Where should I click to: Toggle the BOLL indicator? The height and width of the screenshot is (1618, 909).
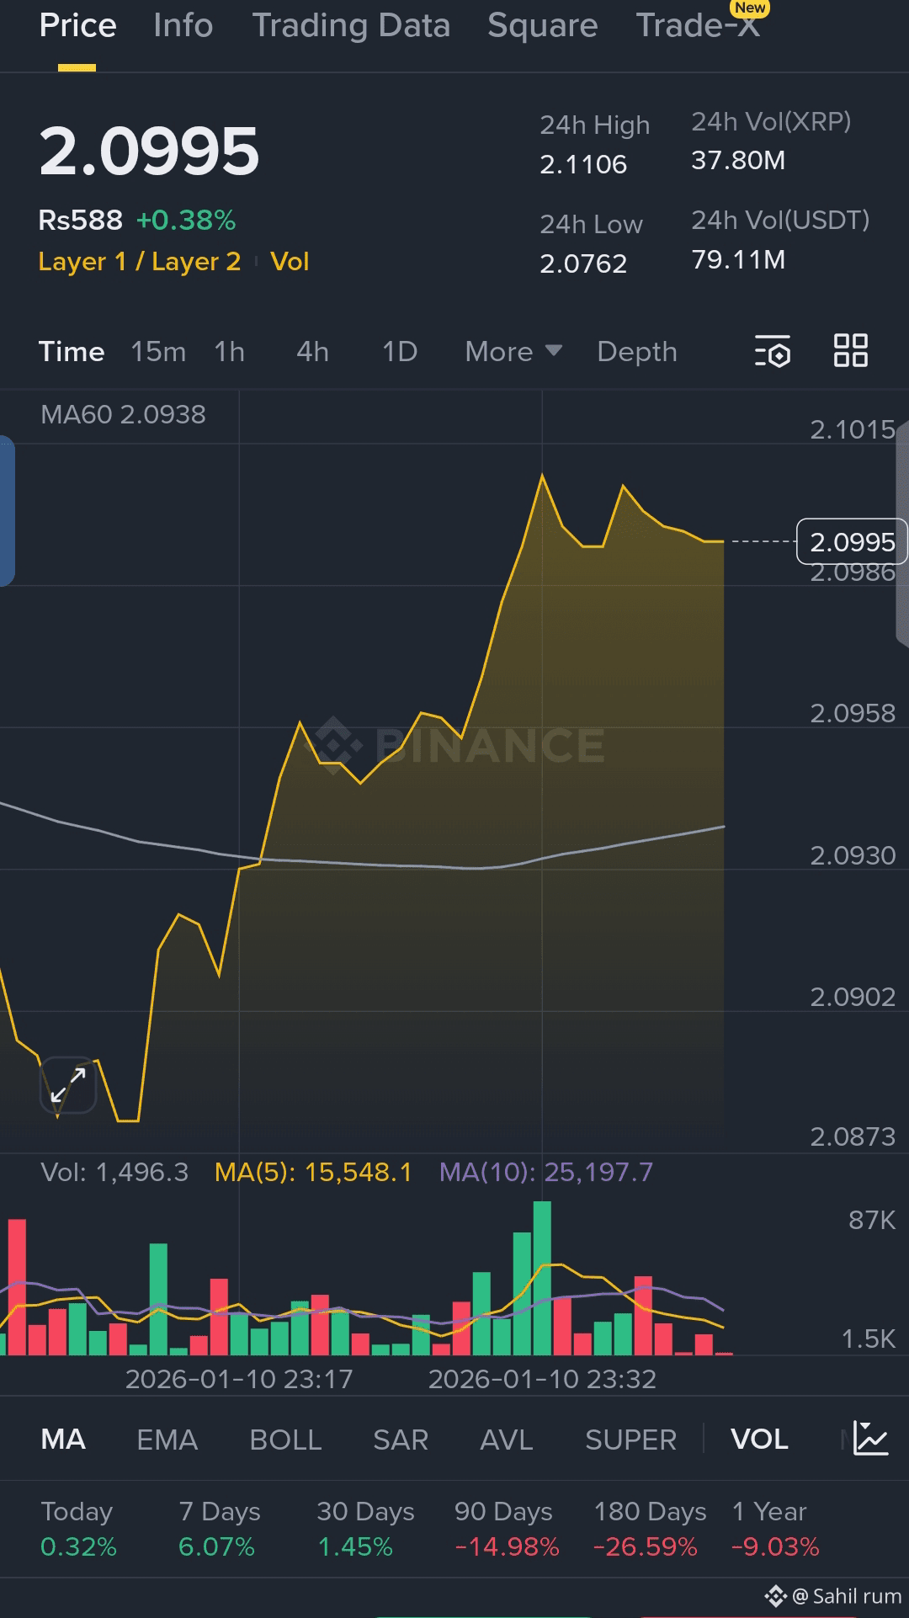click(x=285, y=1439)
